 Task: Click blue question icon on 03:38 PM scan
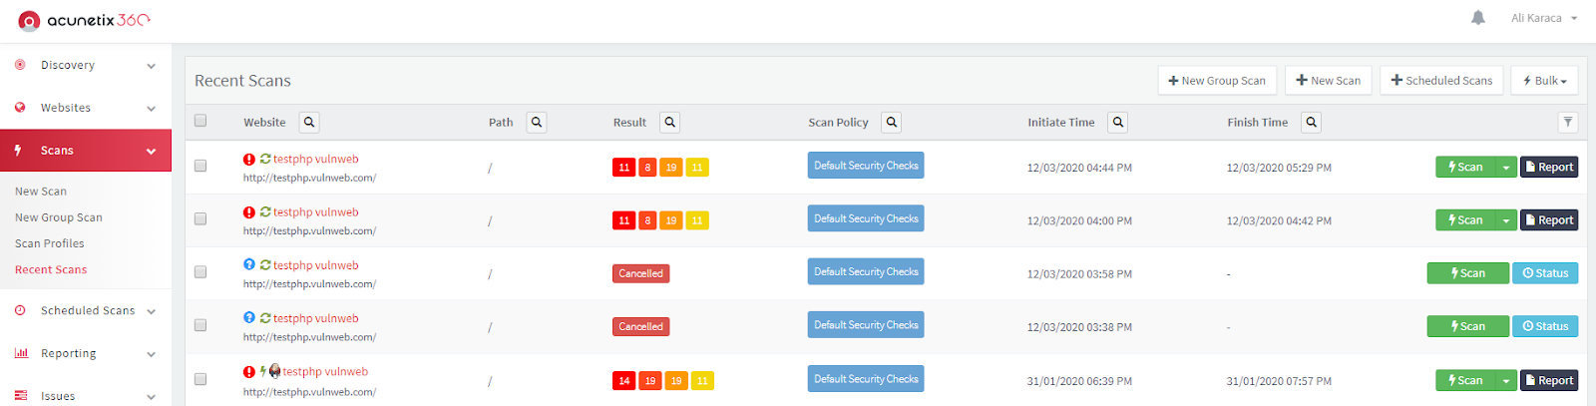[249, 317]
